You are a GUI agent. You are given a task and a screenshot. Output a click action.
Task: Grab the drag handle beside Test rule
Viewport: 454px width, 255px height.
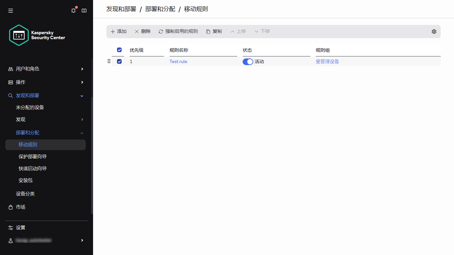[x=109, y=61]
